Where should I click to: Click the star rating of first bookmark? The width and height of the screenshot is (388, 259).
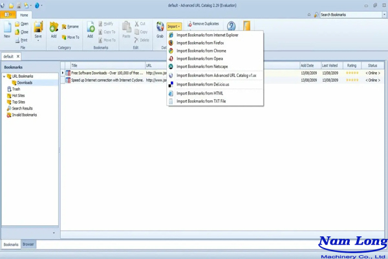[x=352, y=73]
